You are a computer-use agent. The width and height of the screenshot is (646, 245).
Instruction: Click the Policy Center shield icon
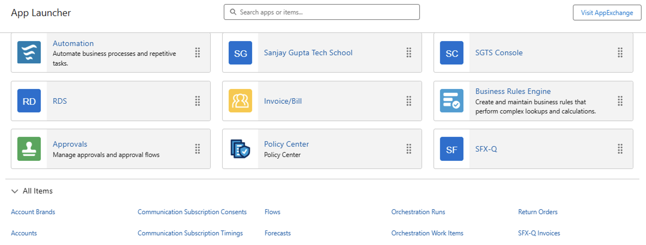pos(240,149)
